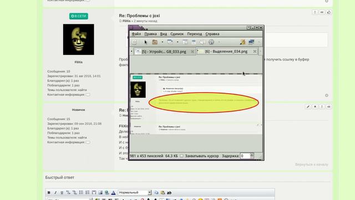Open font color A icon
Viewport: 355px width, 200px height.
click(x=113, y=193)
